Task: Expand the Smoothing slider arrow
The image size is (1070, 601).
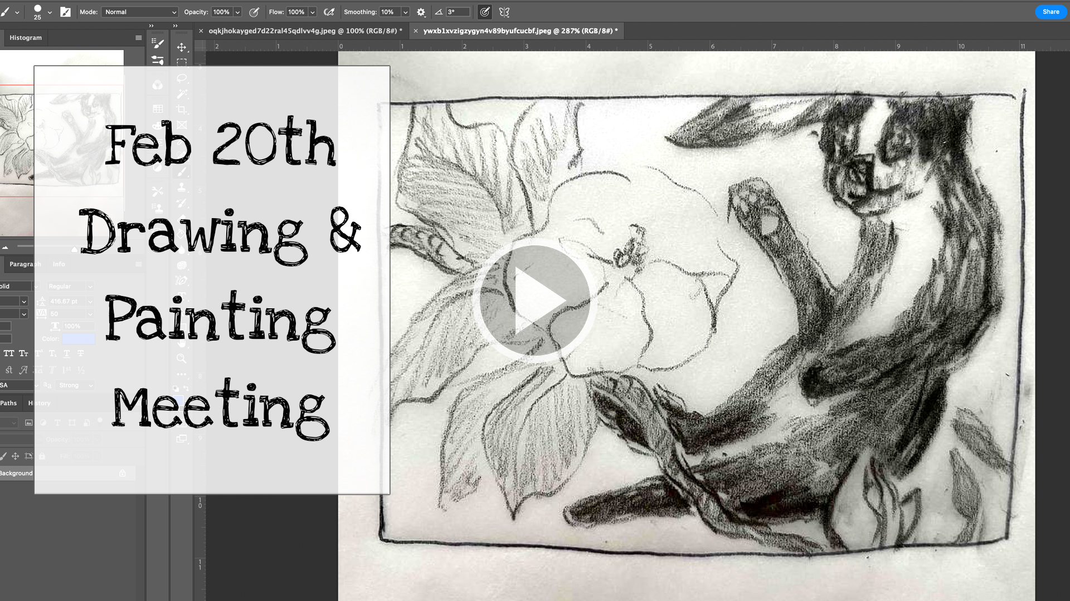Action: [x=406, y=12]
